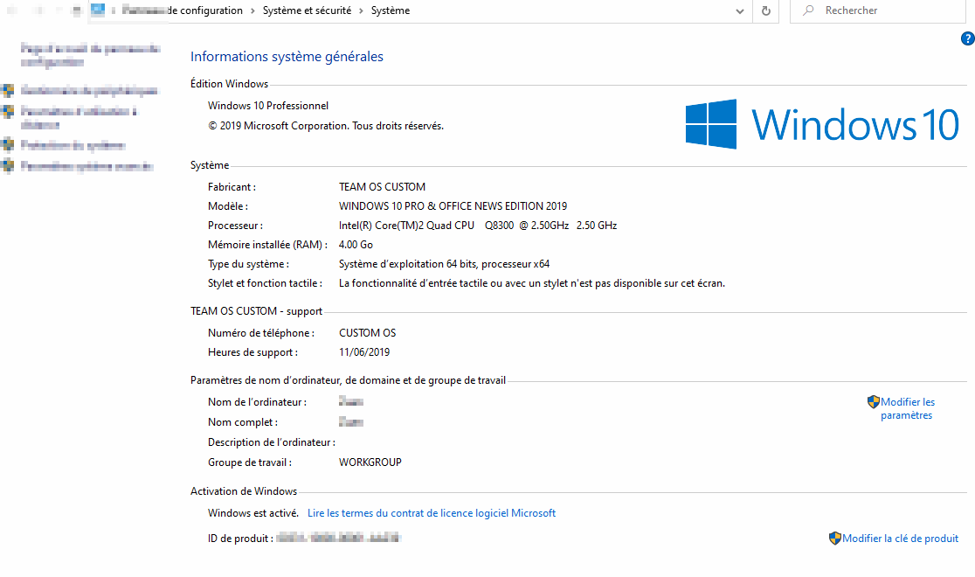Open the address bar history dropdown
This screenshot has width=975, height=577.
point(739,10)
